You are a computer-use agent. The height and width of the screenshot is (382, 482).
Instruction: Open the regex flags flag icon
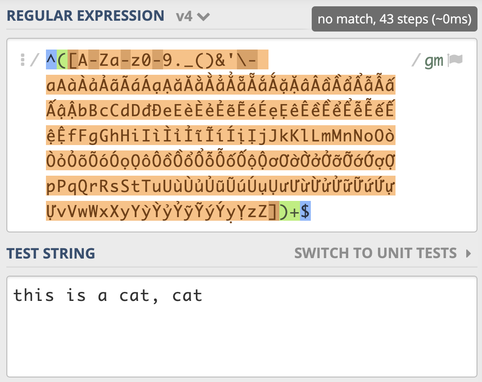pyautogui.click(x=455, y=60)
